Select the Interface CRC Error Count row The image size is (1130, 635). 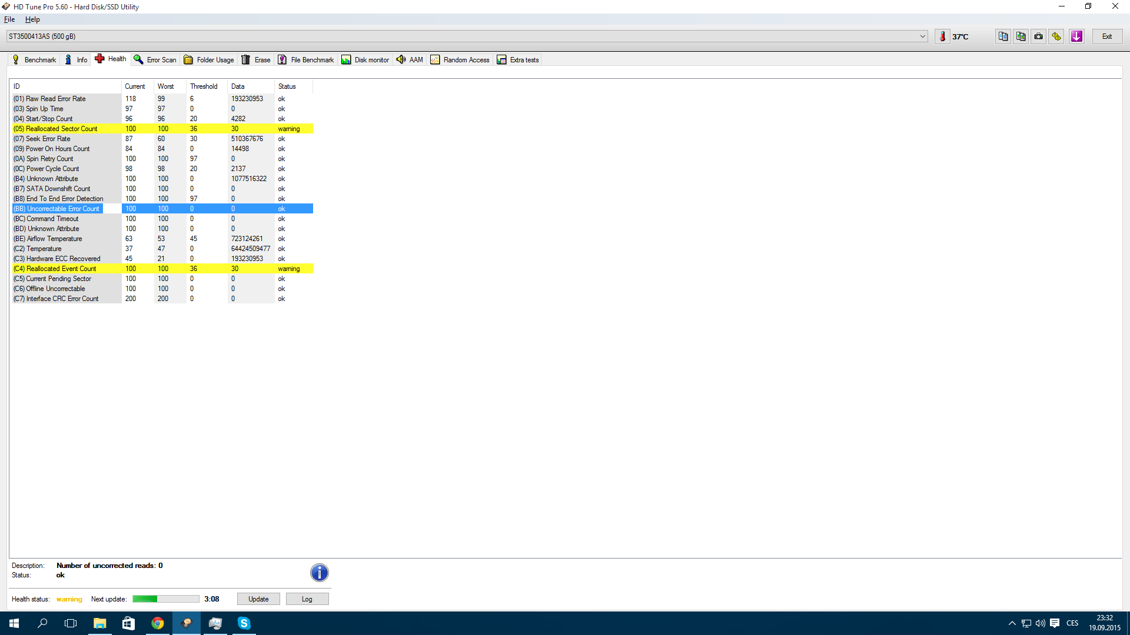pos(162,299)
